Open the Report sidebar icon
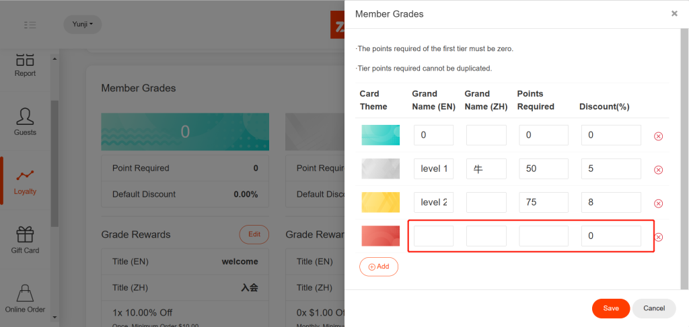This screenshot has width=689, height=327. click(25, 64)
